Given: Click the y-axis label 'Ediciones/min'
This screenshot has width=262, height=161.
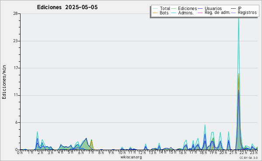Looking at the screenshot, I should coord(4,82).
